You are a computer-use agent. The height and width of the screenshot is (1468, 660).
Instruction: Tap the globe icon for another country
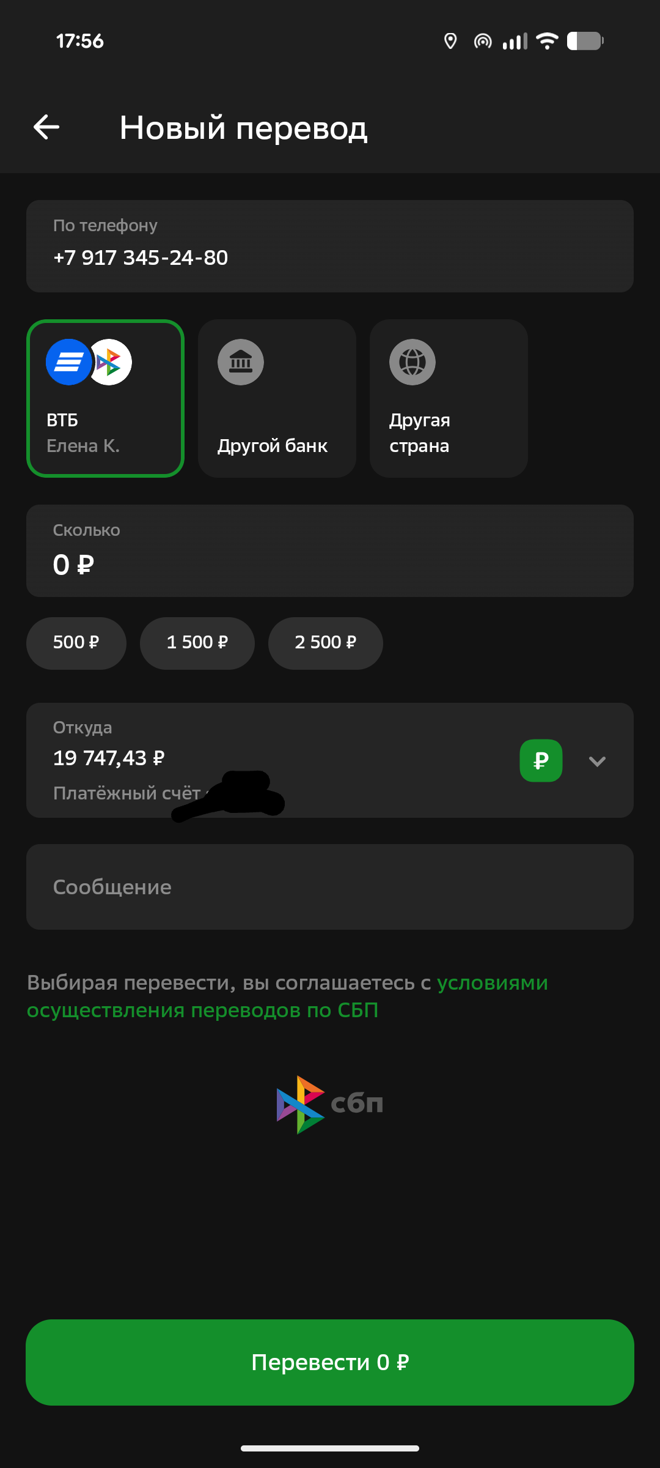pyautogui.click(x=413, y=362)
